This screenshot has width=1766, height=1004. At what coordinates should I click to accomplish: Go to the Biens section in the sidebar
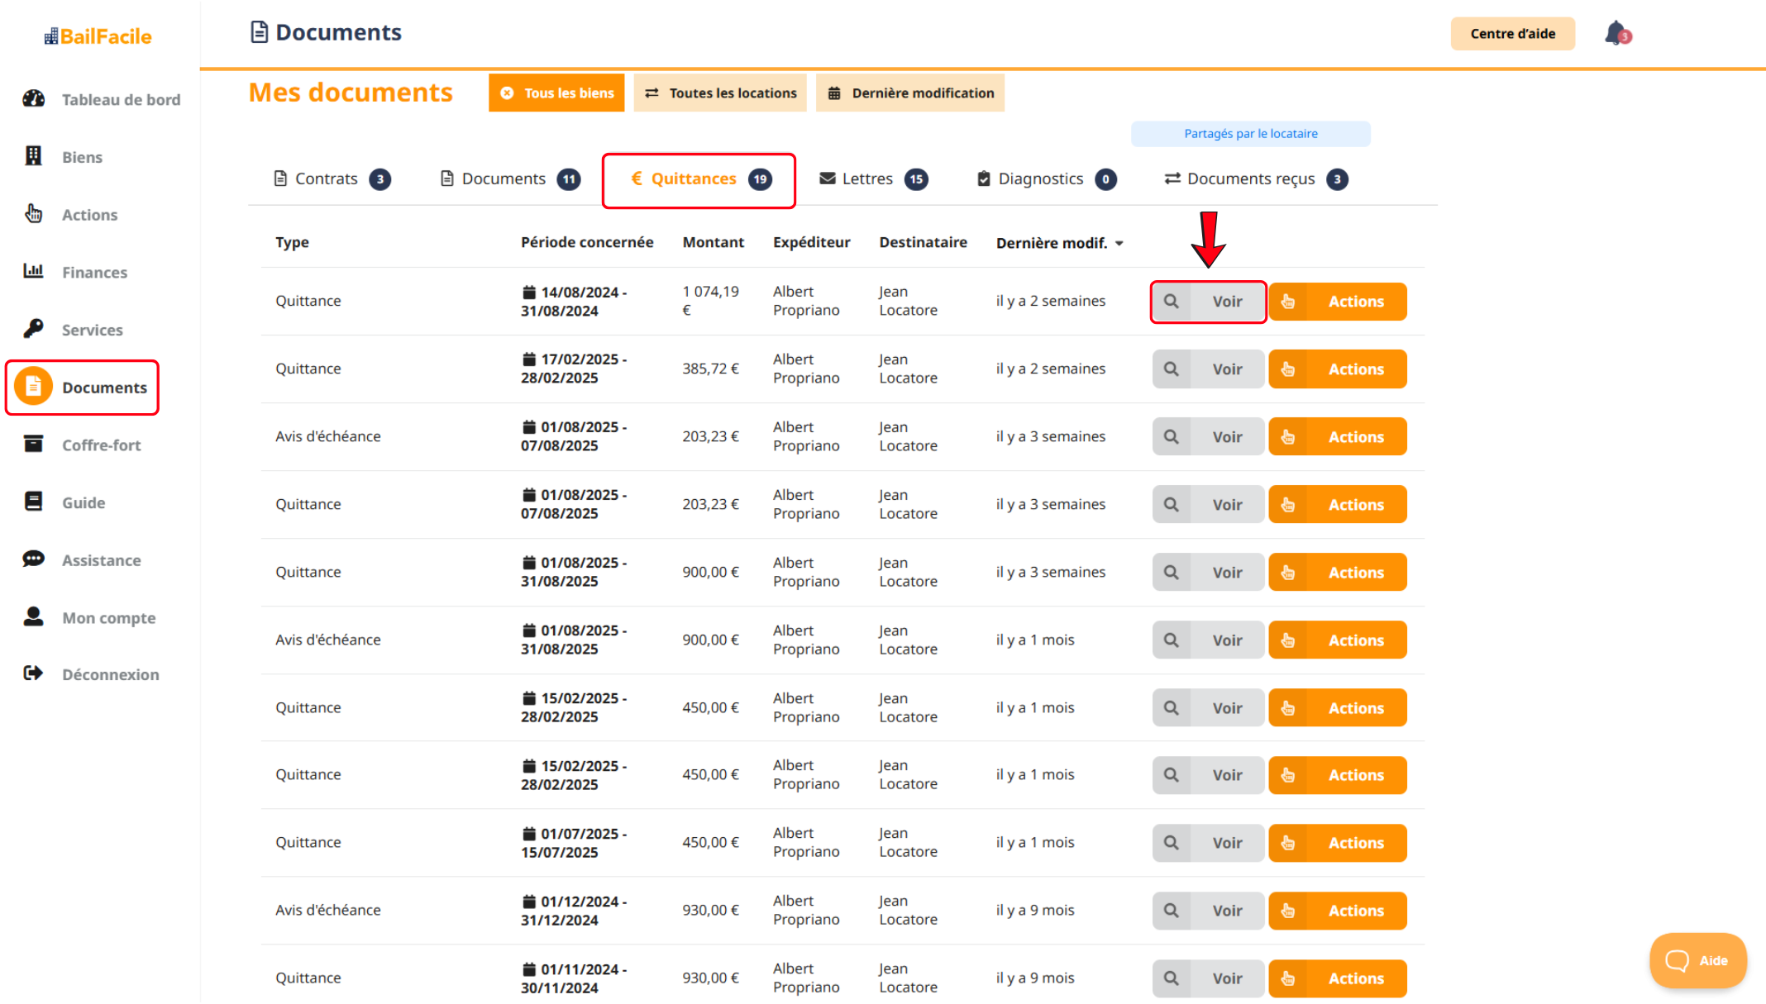(x=81, y=157)
